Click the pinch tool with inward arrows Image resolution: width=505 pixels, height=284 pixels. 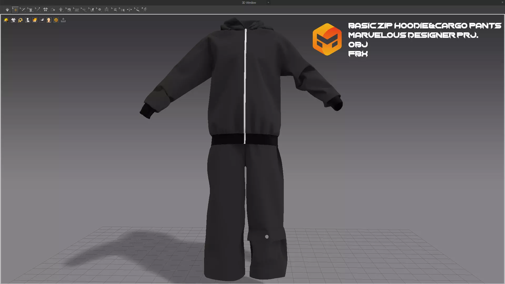(x=129, y=9)
